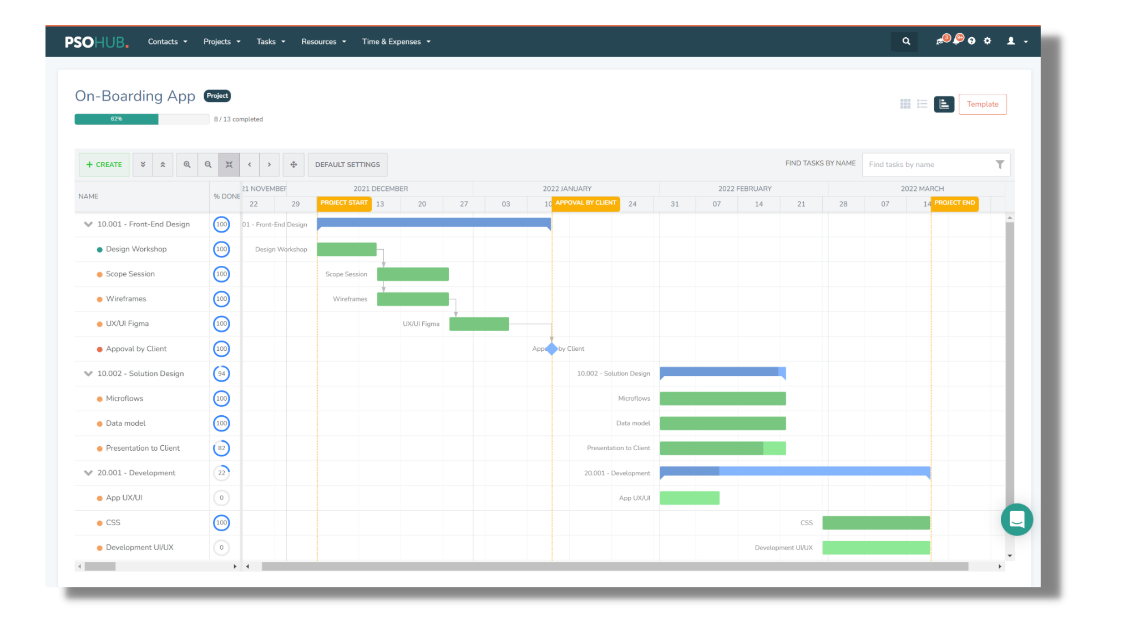
Task: Select the Gantt chart view icon
Action: 944,104
